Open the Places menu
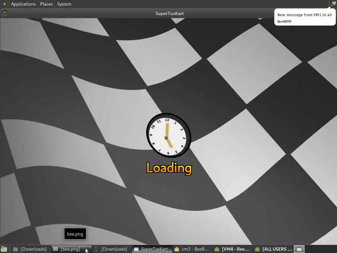The width and height of the screenshot is (337, 253). [x=46, y=4]
